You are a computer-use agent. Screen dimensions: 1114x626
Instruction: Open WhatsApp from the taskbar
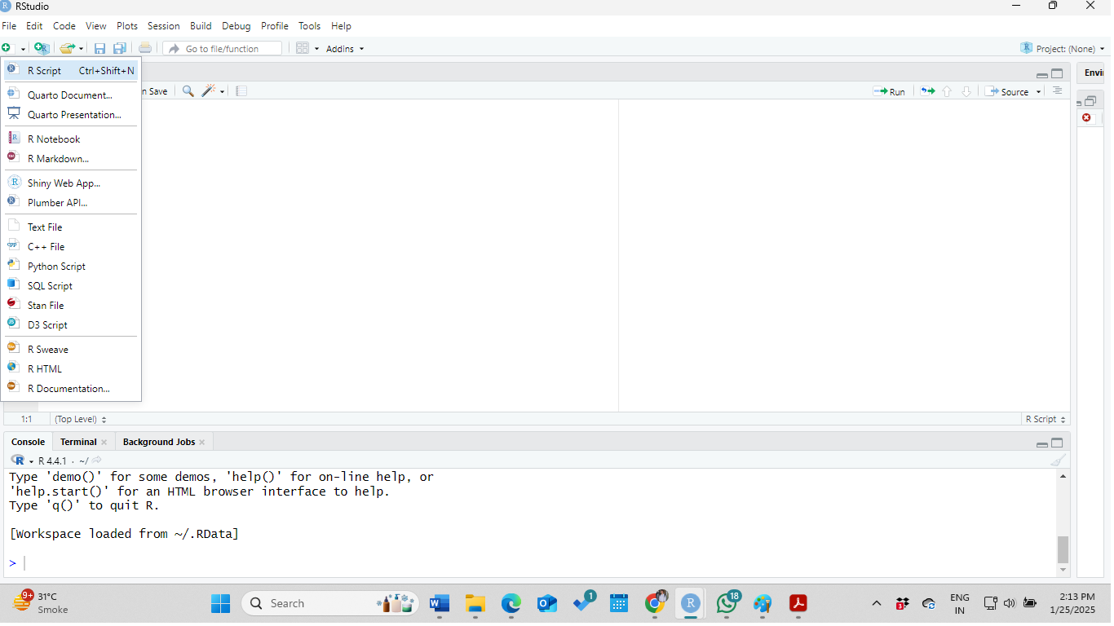727,603
